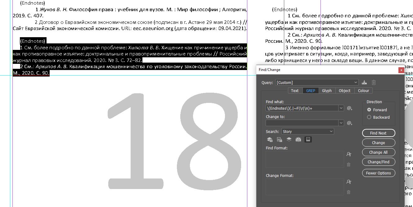Click author name Архипов А. В. in left page
The height and width of the screenshot is (207, 413).
point(52,67)
